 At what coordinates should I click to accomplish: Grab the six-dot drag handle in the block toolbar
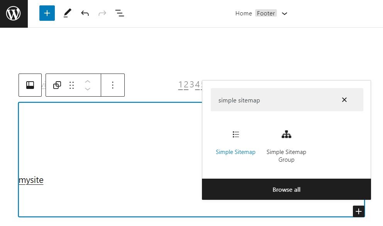[x=71, y=85]
